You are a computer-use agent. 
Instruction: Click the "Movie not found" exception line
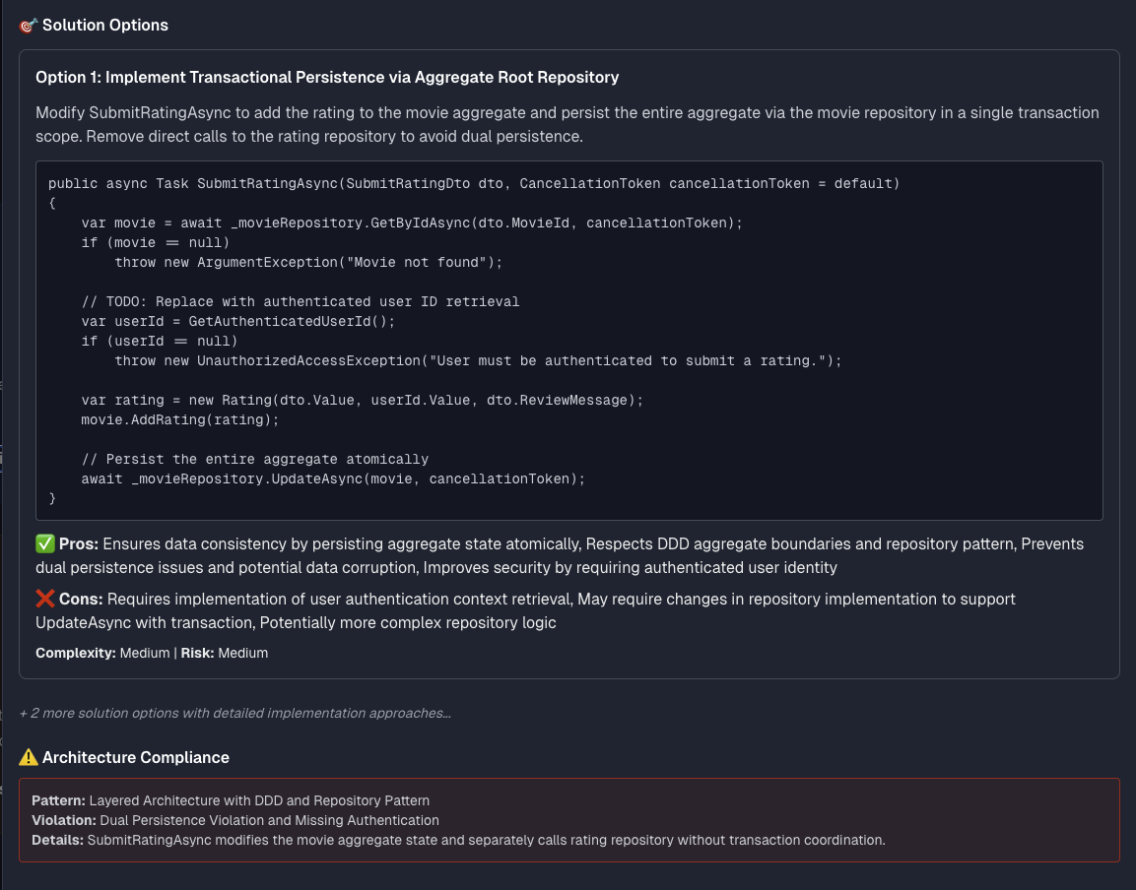pyautogui.click(x=308, y=262)
